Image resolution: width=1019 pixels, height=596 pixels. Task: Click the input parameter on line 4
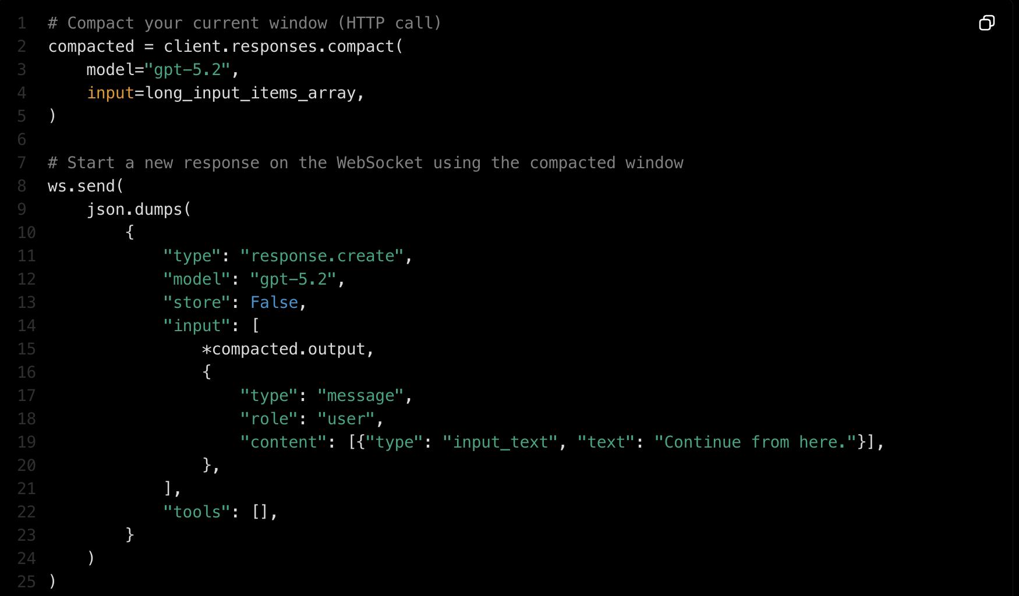click(111, 93)
